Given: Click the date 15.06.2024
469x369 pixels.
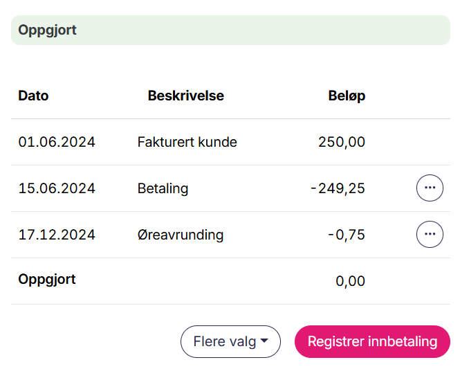Looking at the screenshot, I should click(57, 188).
